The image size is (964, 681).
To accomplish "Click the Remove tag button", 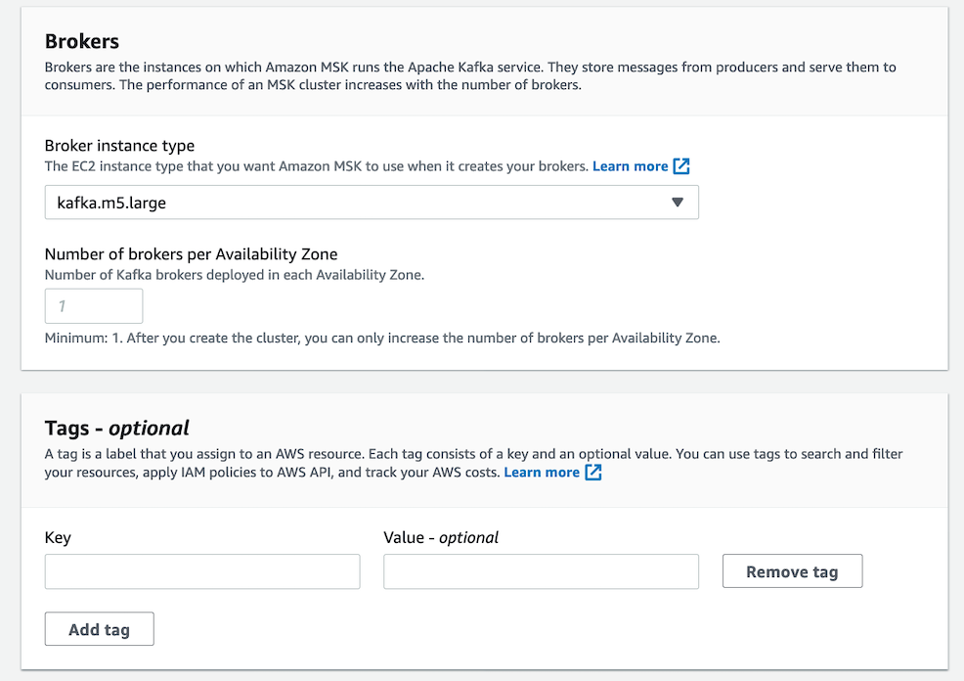I will [792, 571].
